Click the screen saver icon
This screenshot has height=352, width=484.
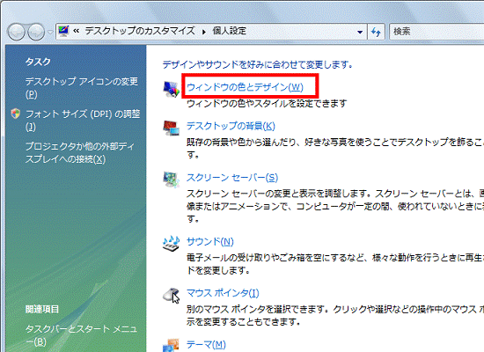tap(171, 180)
